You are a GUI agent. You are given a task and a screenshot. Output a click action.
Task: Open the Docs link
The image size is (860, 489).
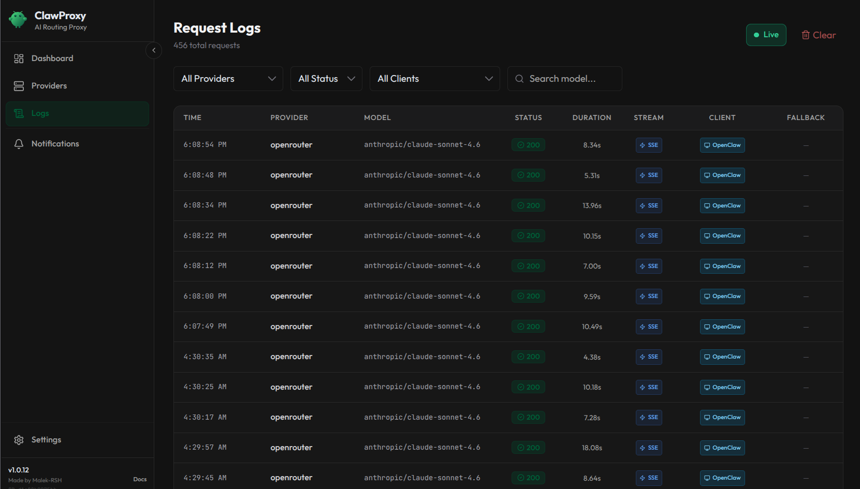[140, 479]
